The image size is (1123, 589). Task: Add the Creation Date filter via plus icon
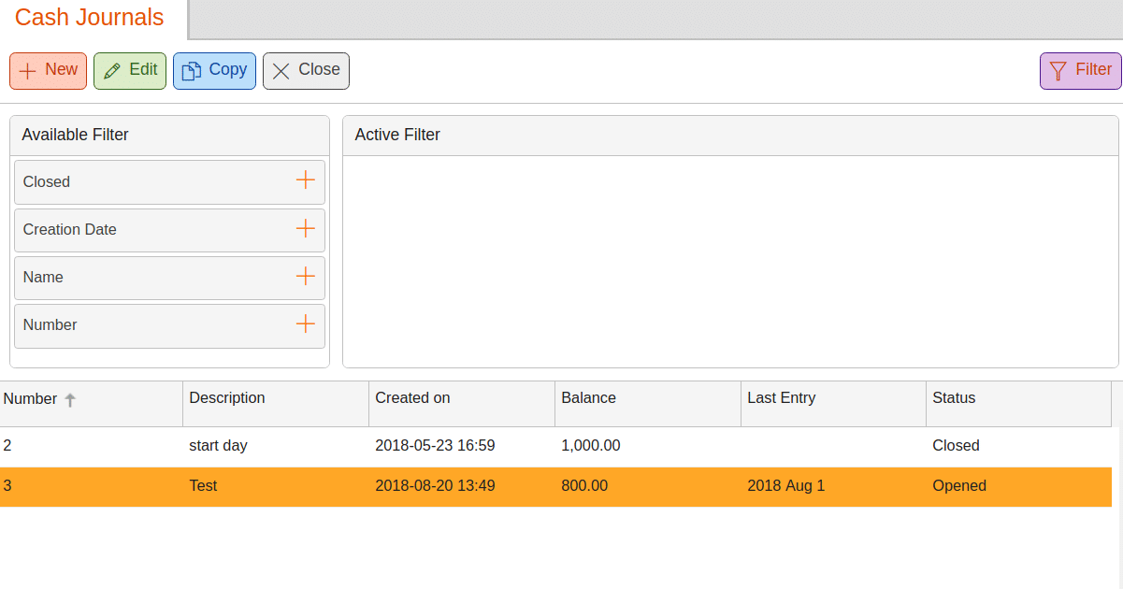[305, 228]
